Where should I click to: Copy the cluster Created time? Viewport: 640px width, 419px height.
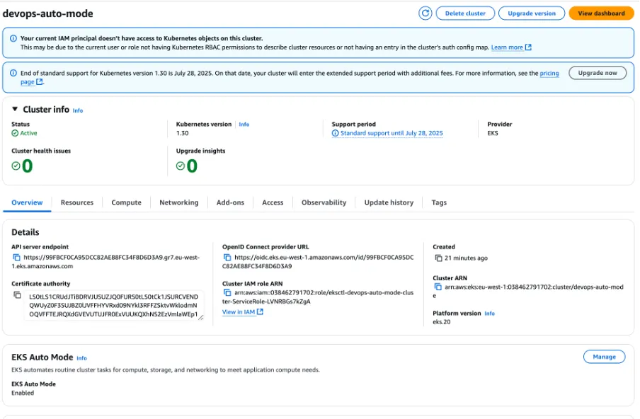point(438,258)
